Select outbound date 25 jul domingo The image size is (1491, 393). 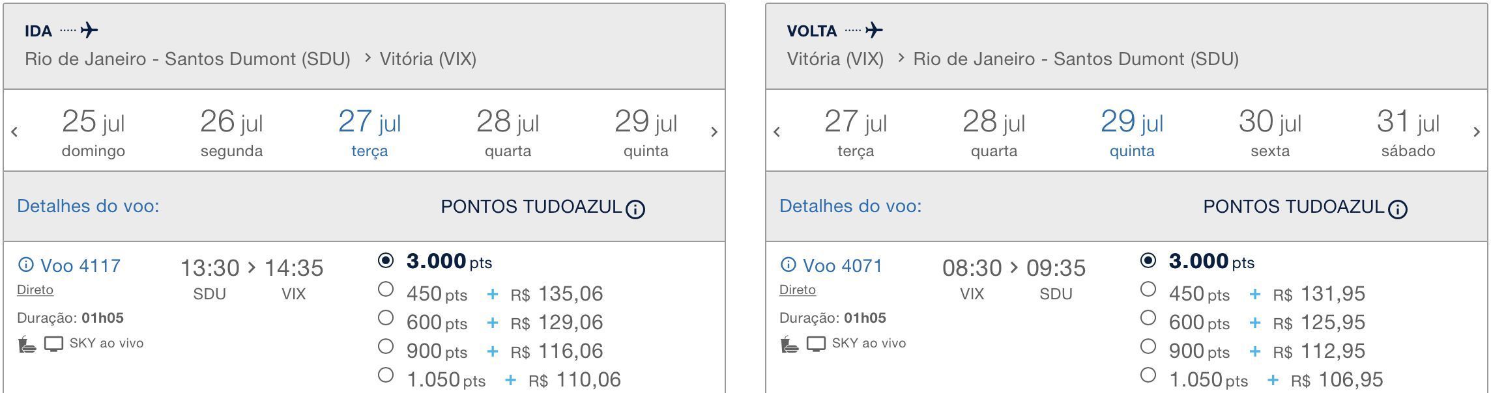coord(93,132)
